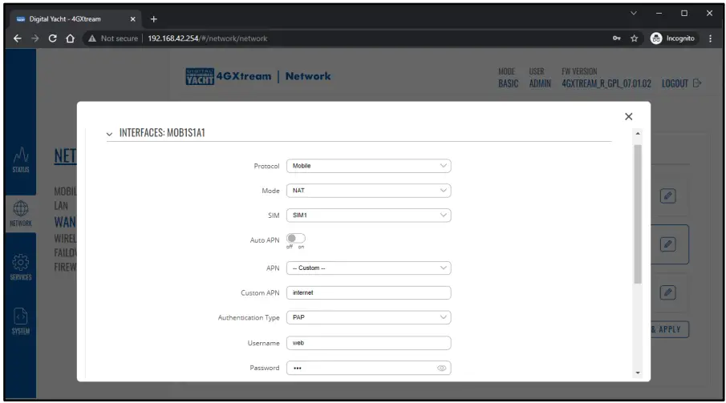Click the firmware version 4GXTREAM_R_GPL_07.01.02 text
Image resolution: width=726 pixels, height=403 pixels.
(x=606, y=83)
